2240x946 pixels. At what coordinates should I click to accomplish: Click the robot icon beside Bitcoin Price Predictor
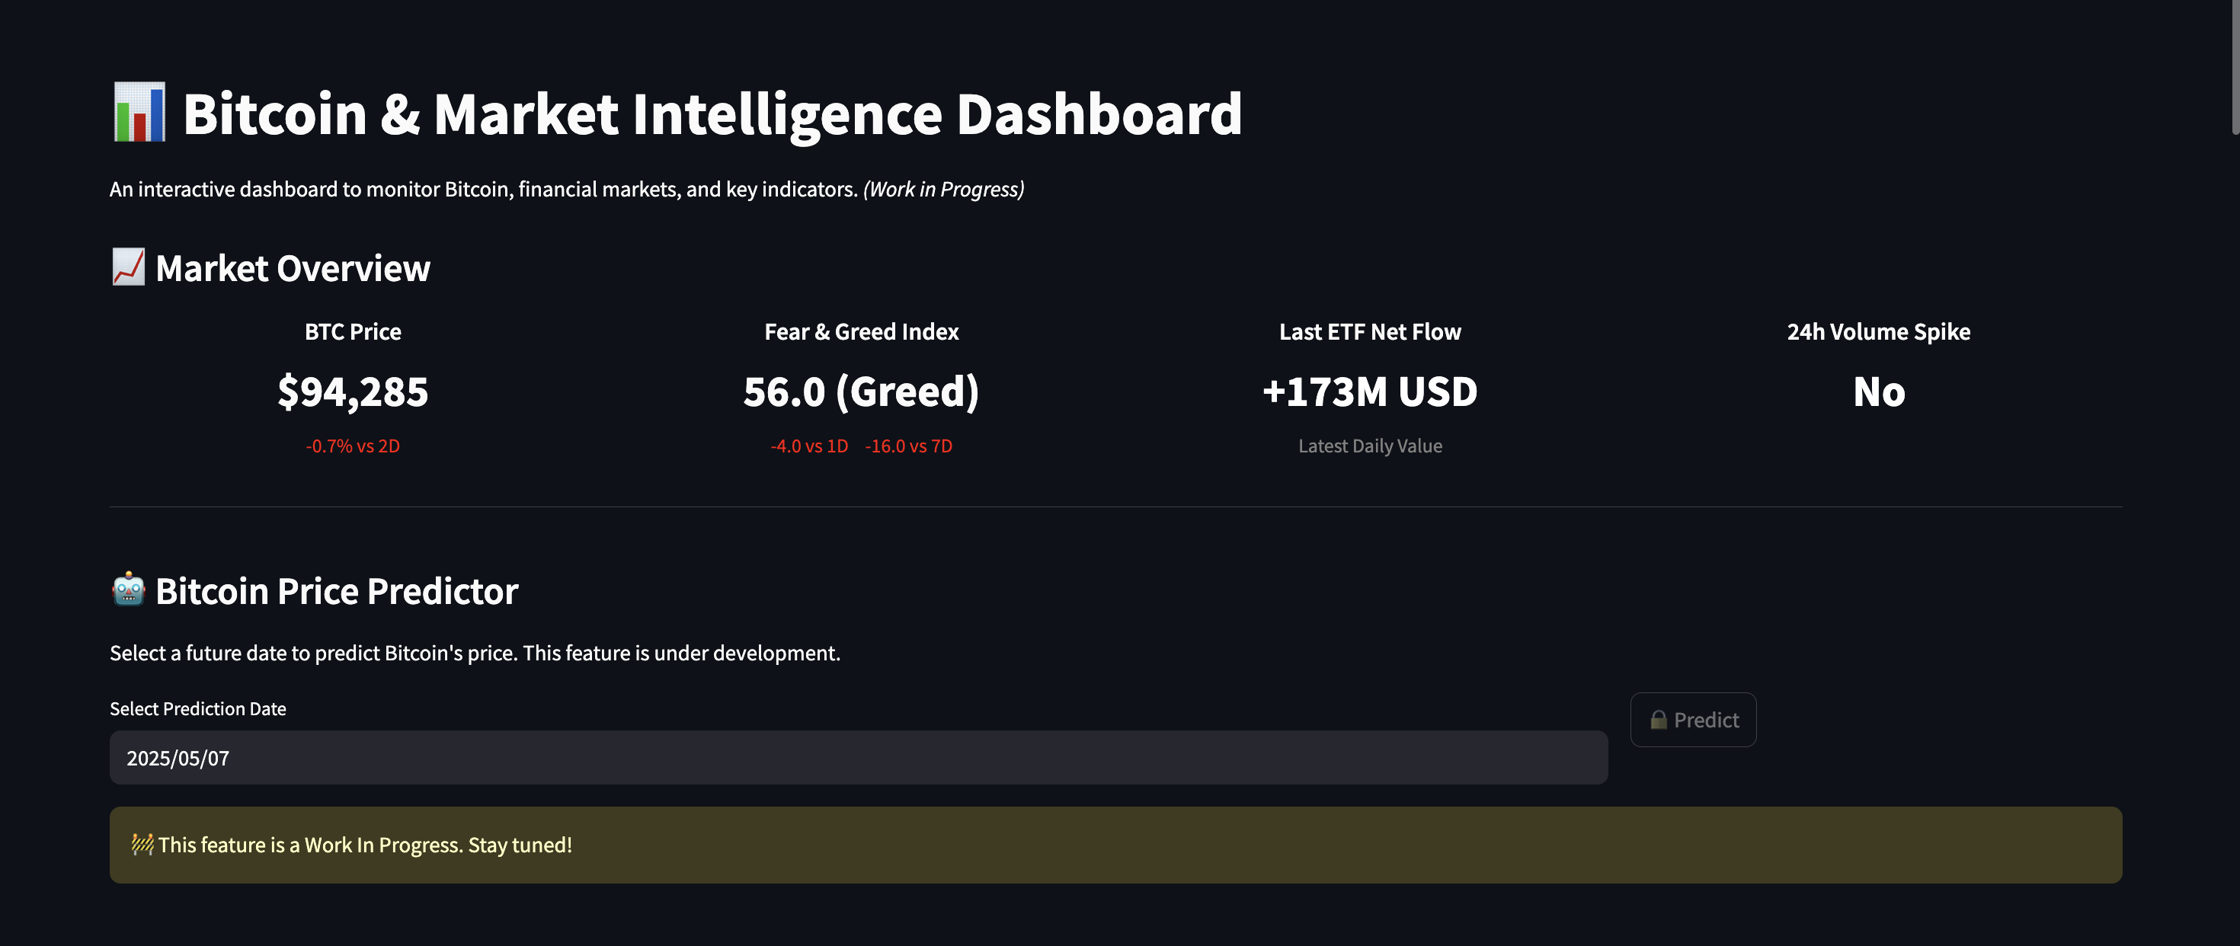pos(129,590)
